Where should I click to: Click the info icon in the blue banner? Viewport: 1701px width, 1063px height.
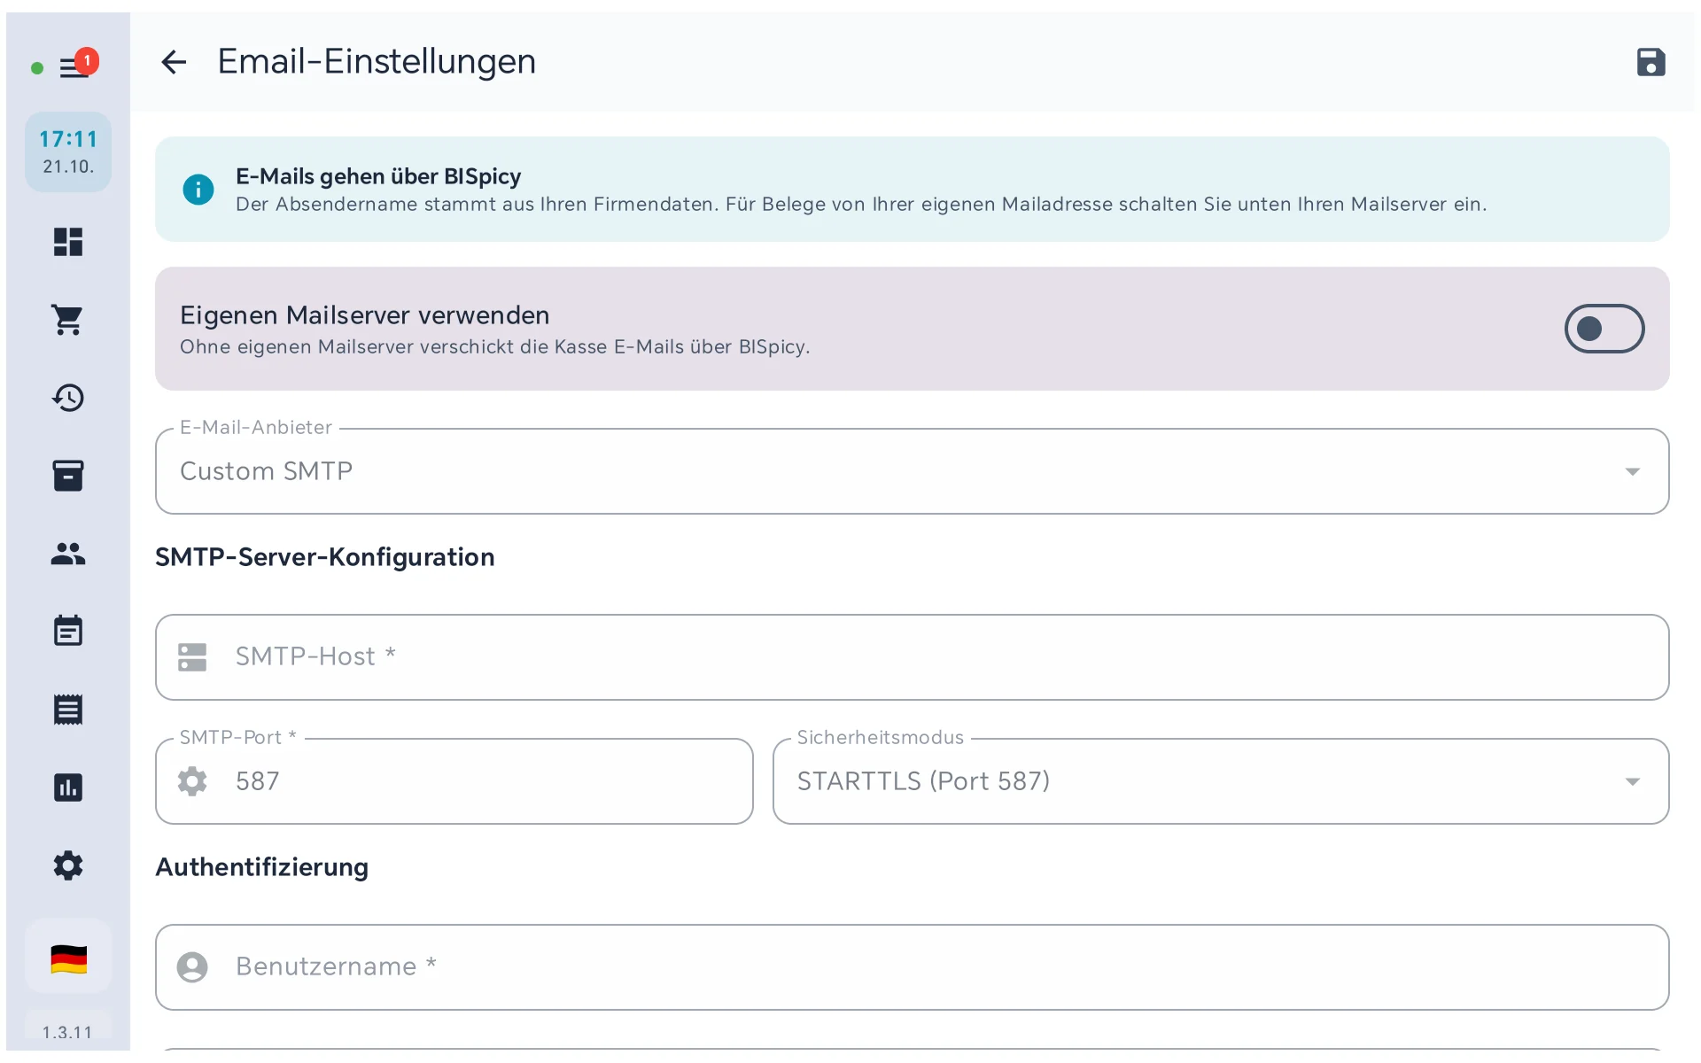(x=198, y=190)
